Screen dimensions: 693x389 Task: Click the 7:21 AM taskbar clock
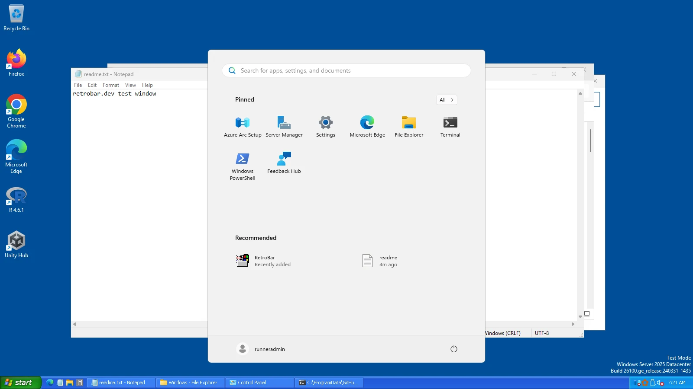pos(677,383)
